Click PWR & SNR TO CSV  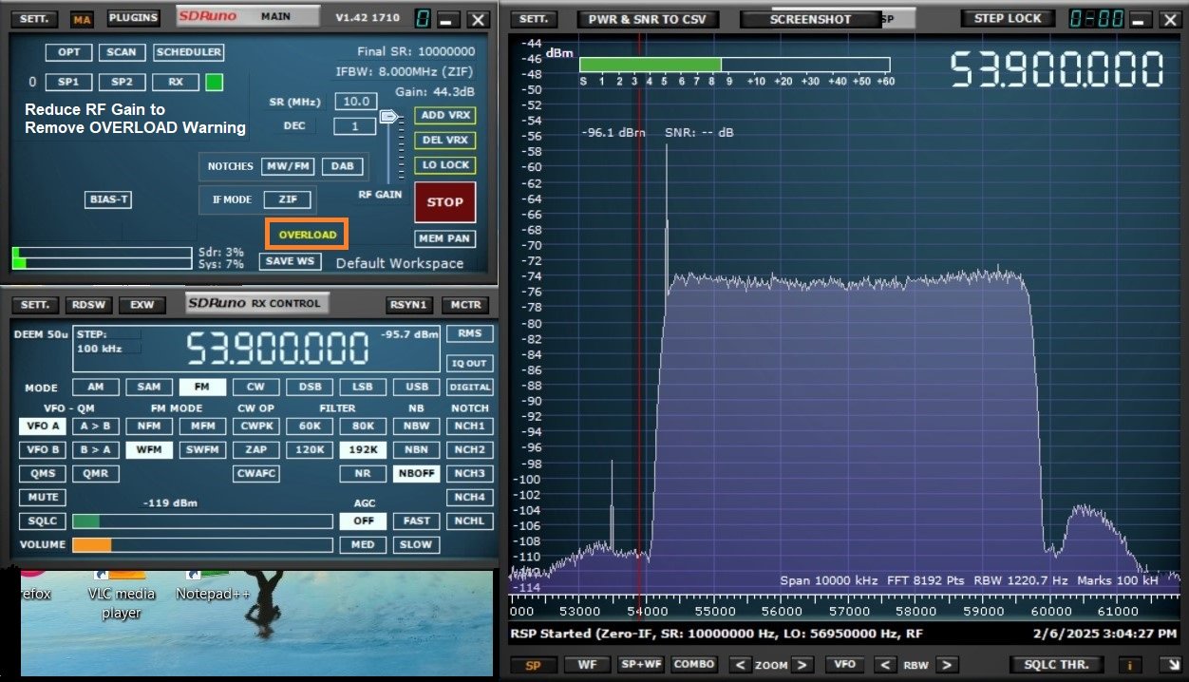coord(648,19)
